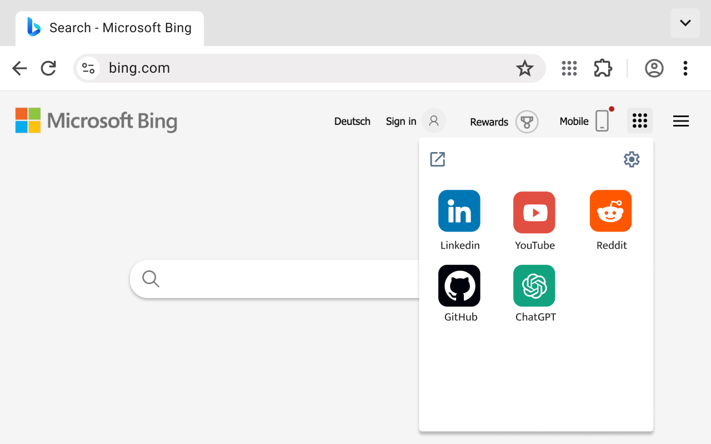Click the Reddit label text
The width and height of the screenshot is (711, 444).
[x=612, y=245]
